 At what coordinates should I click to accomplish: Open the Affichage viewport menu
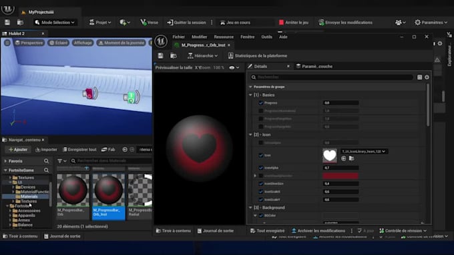[x=83, y=43]
